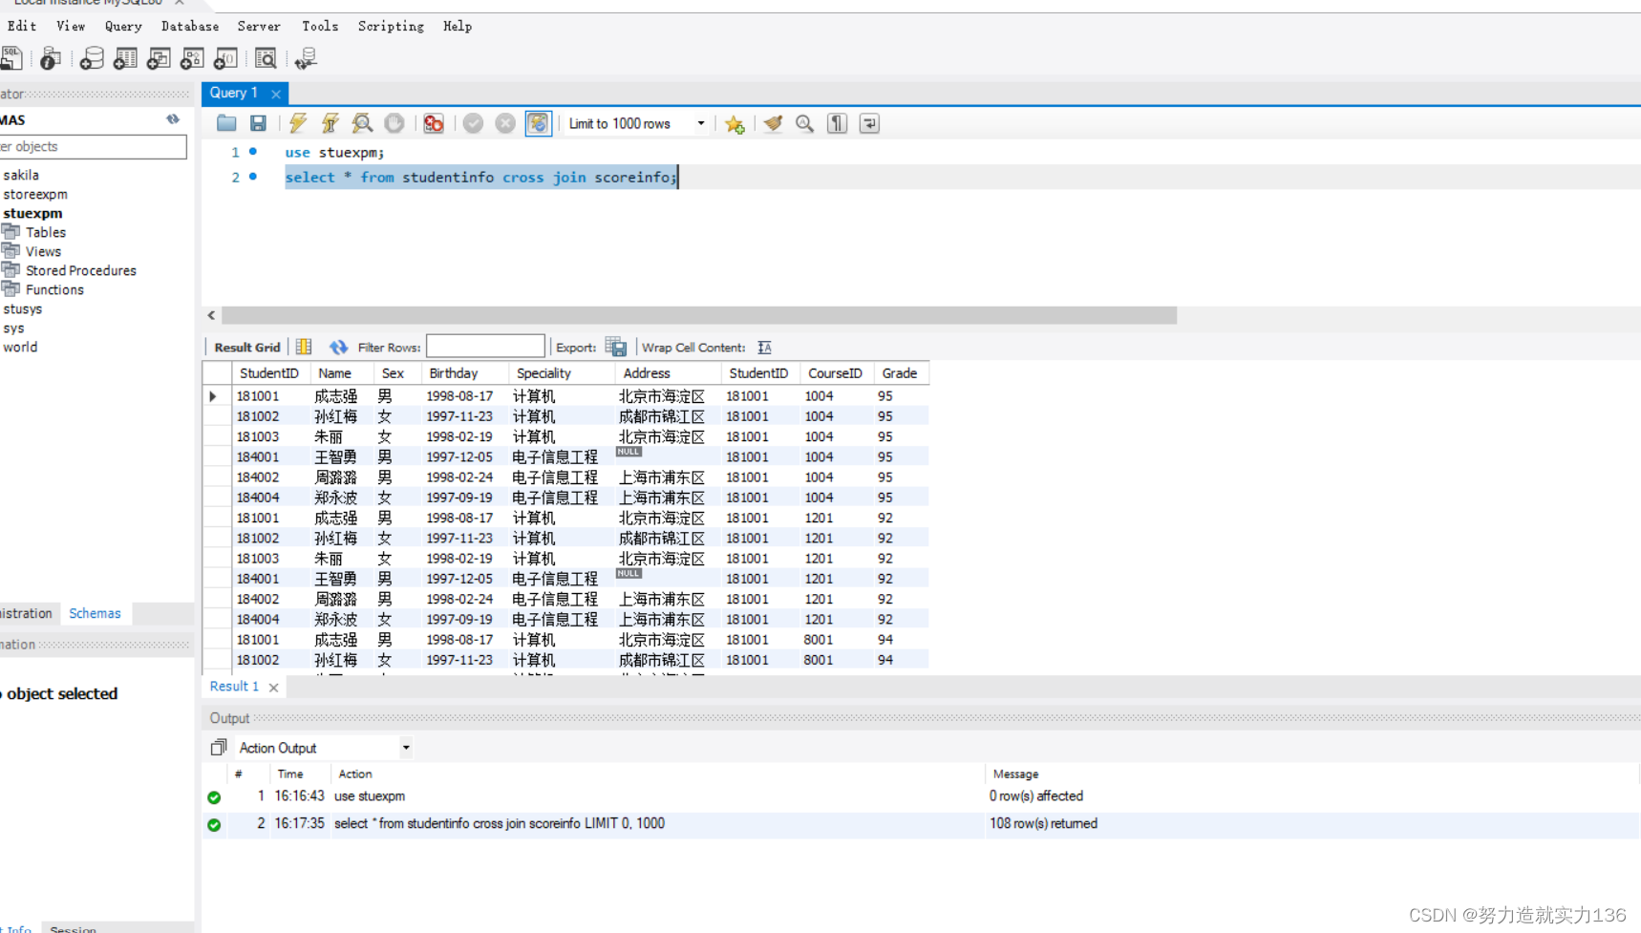Viewport: 1641px width, 933px height.
Task: Toggle word wrapping in the editor
Action: (x=869, y=123)
